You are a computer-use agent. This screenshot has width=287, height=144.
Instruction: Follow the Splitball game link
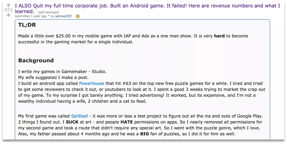79,116
